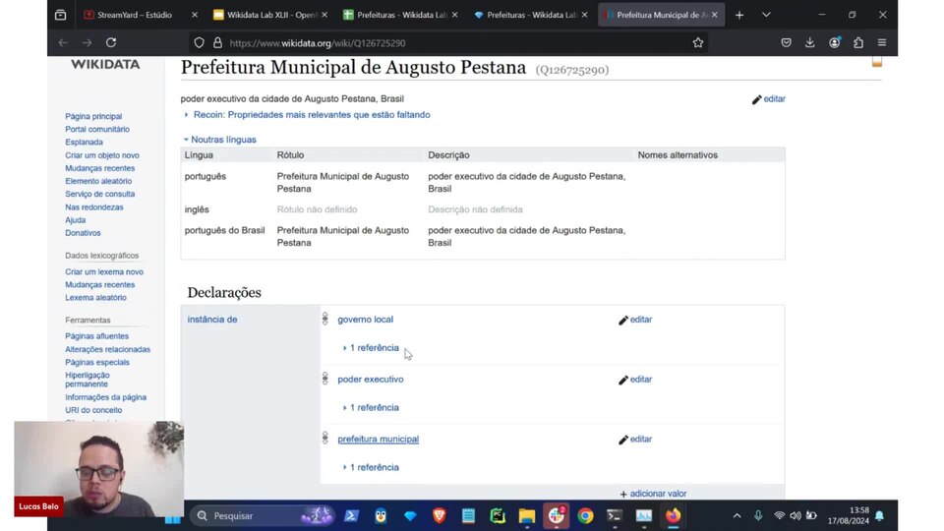Screen dimensions: 944x531
Task: Click the padlock site info icon
Action: point(217,42)
